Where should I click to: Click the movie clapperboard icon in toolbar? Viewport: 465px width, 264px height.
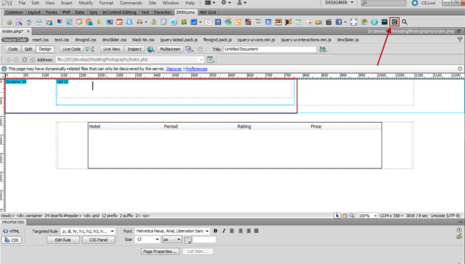pos(328,22)
